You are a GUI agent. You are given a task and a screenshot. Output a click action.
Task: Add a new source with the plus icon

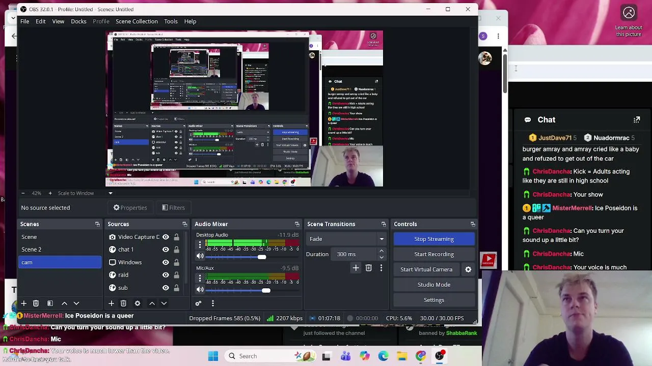click(111, 303)
